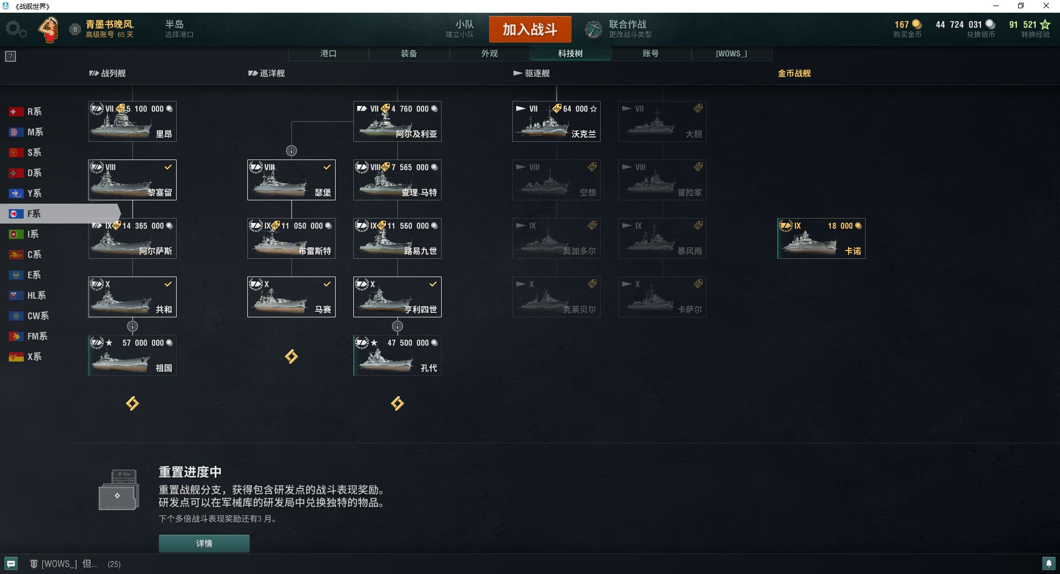Click the info icon below 共和
Image resolution: width=1060 pixels, height=574 pixels.
click(x=132, y=326)
